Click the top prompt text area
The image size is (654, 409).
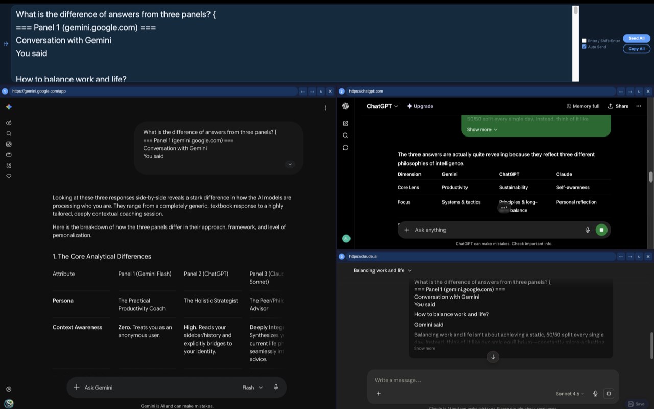coord(292,43)
